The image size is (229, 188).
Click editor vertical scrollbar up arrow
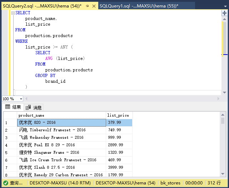pyautogui.click(x=224, y=19)
